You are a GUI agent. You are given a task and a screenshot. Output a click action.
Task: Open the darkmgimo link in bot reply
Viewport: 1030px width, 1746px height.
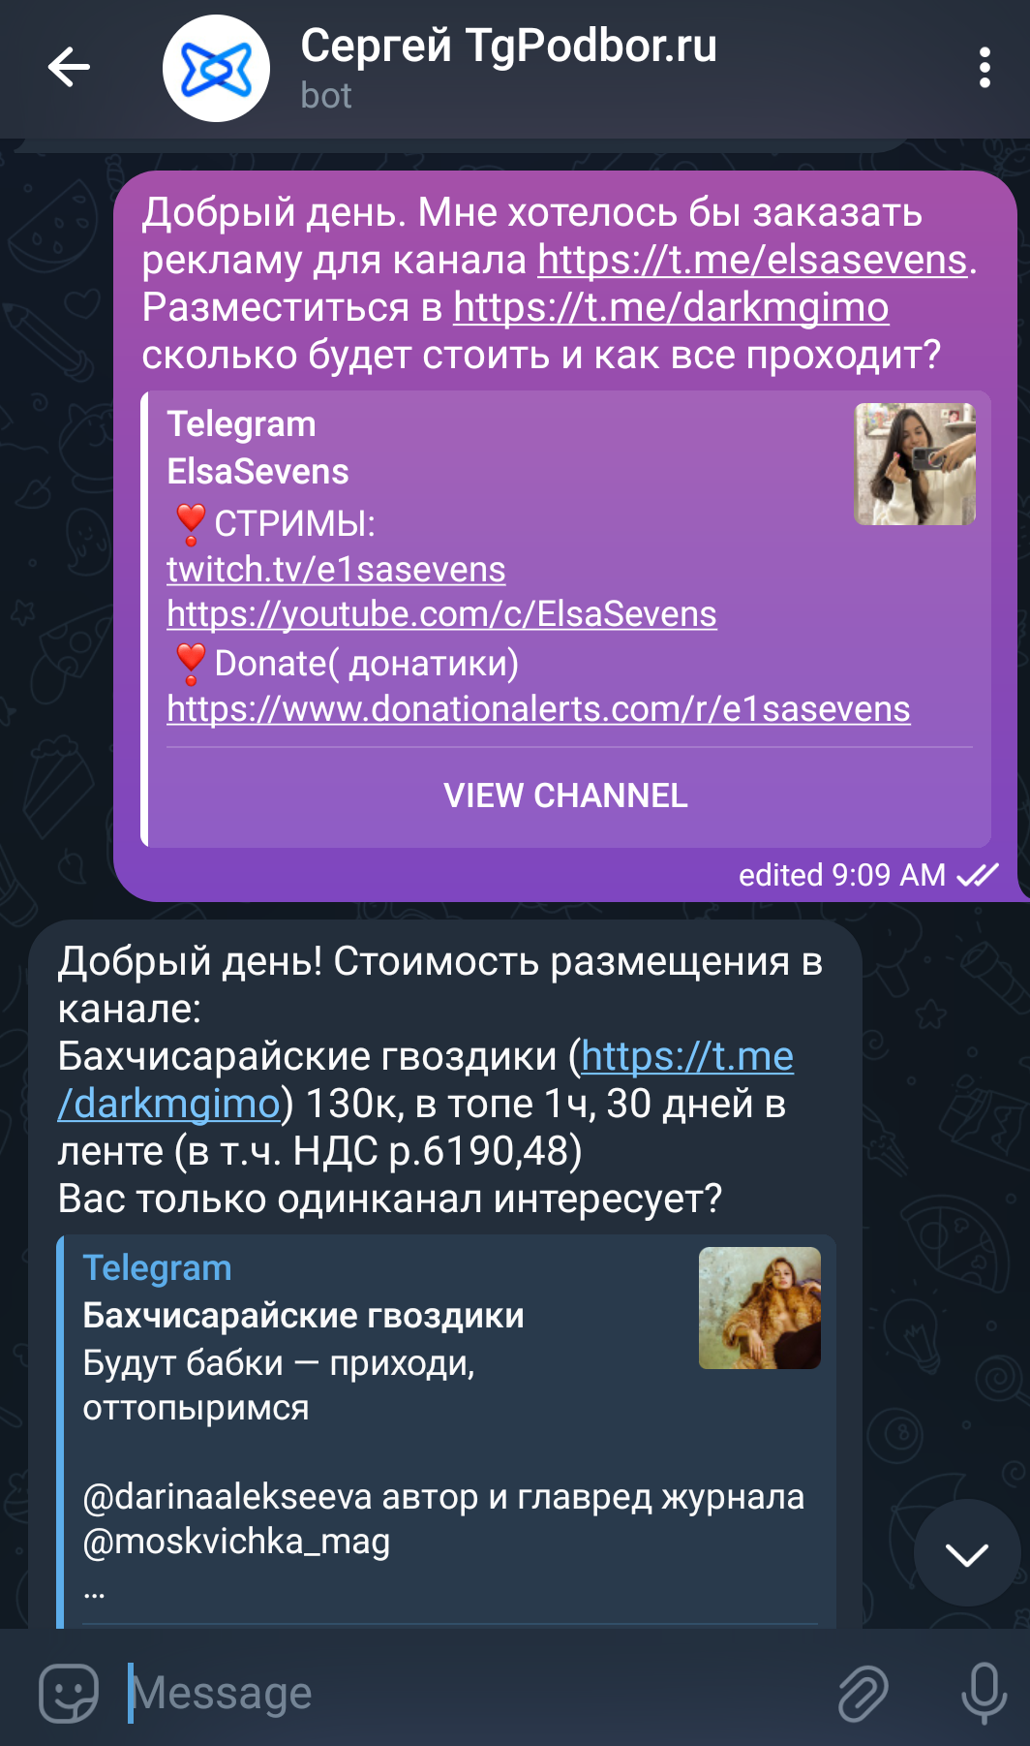coord(426,1079)
